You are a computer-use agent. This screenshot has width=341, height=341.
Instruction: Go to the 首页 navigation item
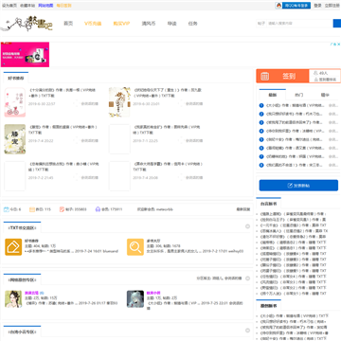68,24
